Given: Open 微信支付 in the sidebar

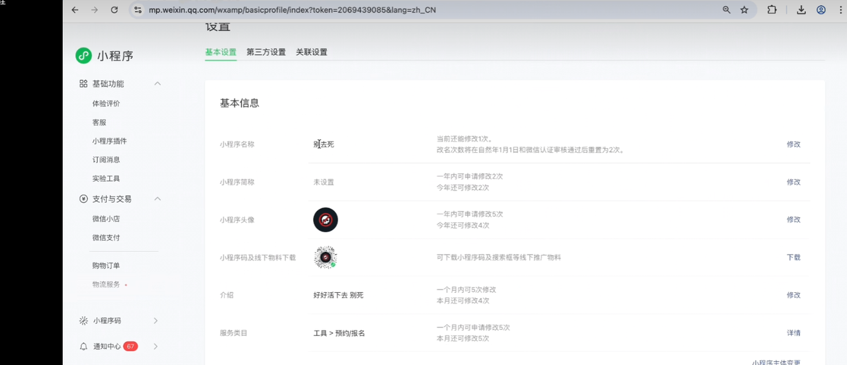Looking at the screenshot, I should pos(107,237).
